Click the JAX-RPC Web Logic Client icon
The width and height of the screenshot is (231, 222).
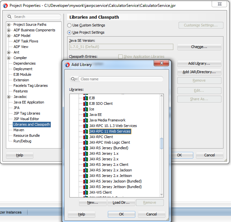[x=86, y=142]
